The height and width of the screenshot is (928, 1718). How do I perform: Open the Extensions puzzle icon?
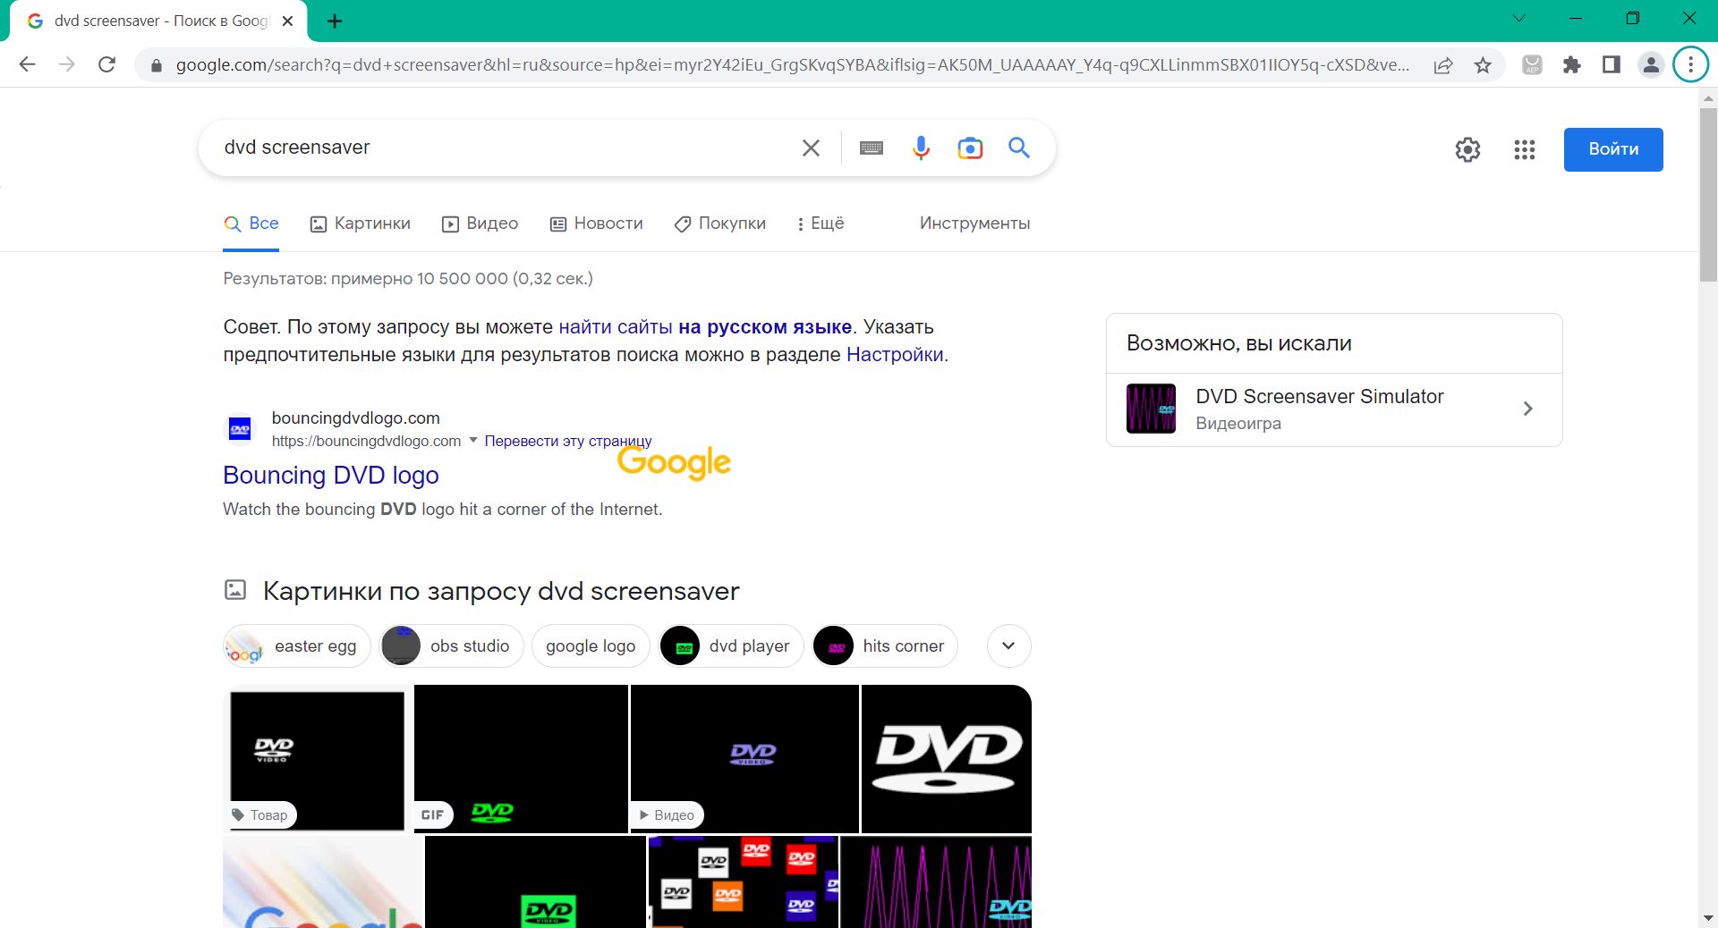[x=1571, y=64]
